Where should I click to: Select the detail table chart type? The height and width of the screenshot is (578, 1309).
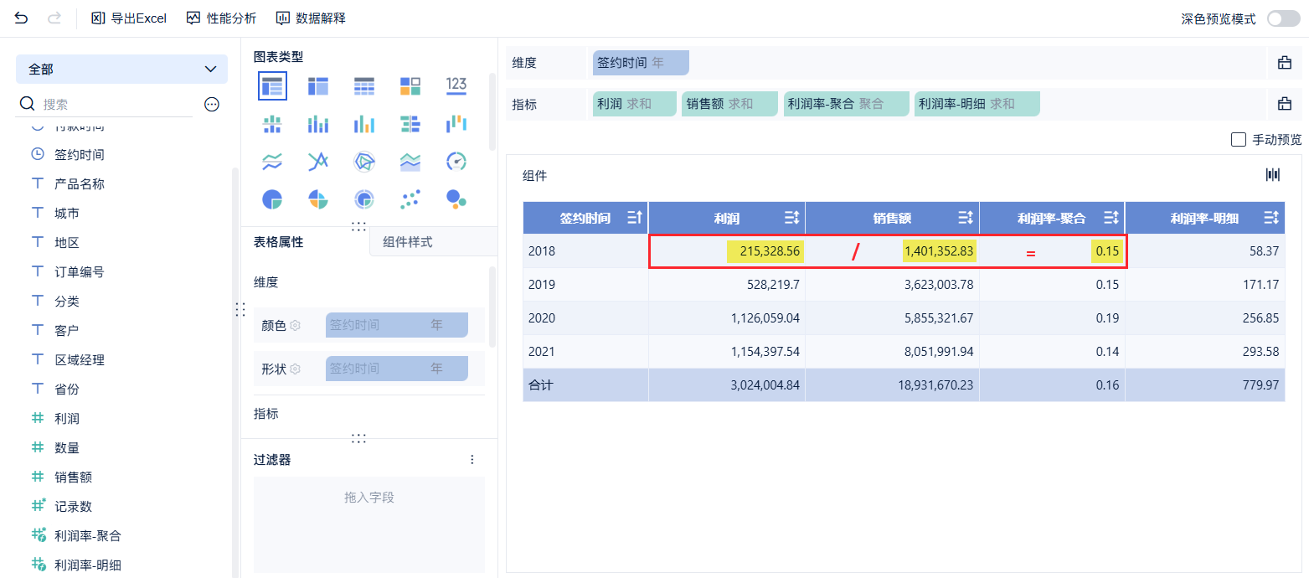coord(364,85)
